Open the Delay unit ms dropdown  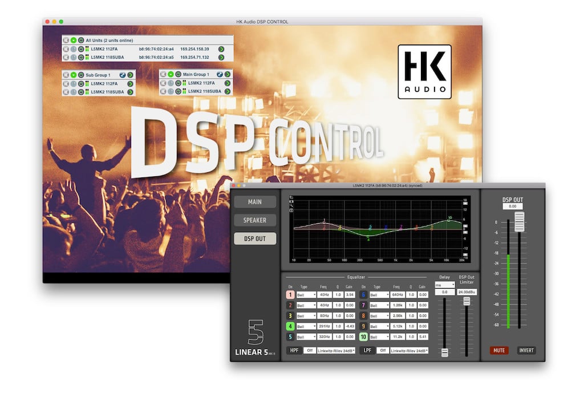444,285
